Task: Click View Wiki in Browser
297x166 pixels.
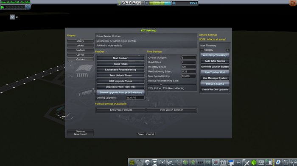Action: (x=171, y=110)
